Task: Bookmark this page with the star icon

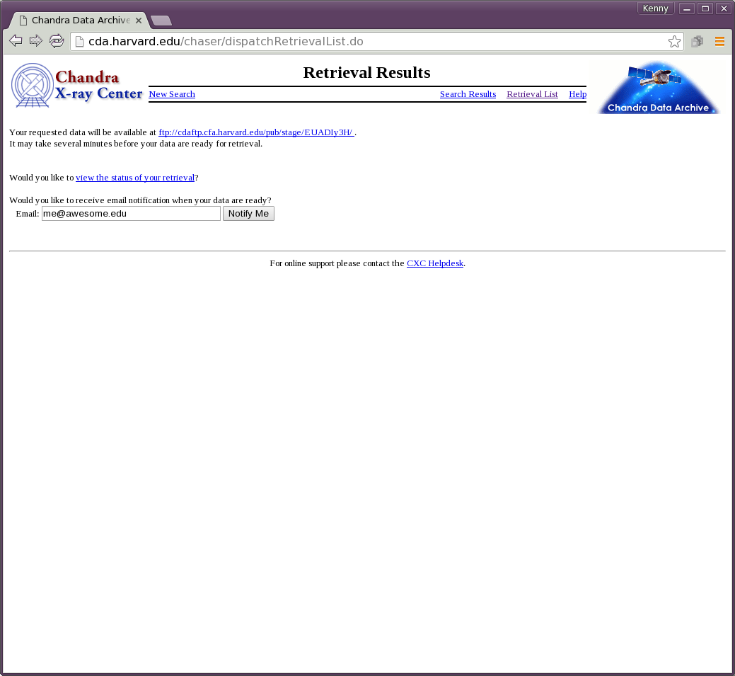Action: click(674, 42)
